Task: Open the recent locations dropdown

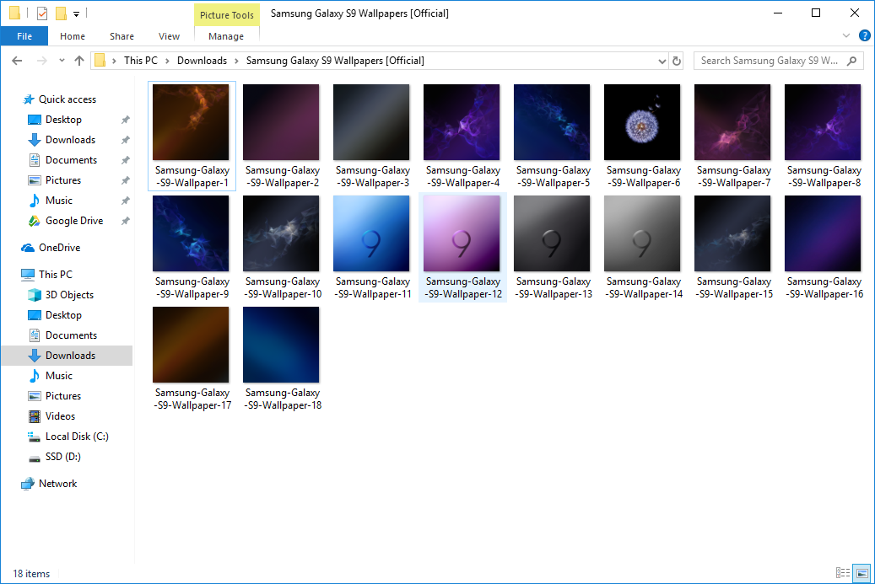Action: point(62,61)
